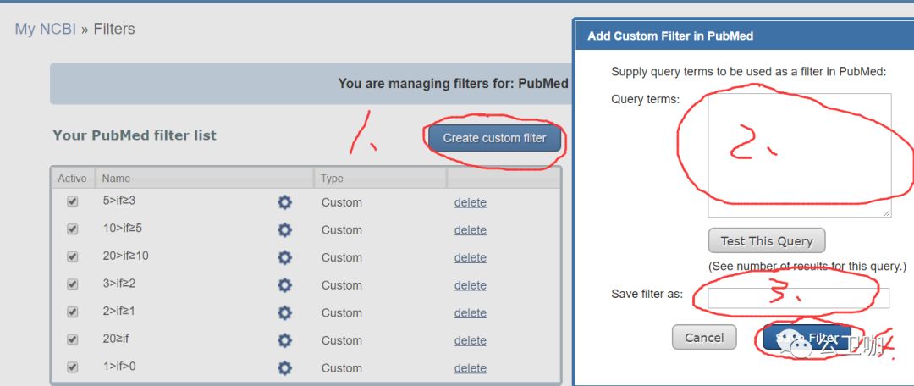914x386 pixels.
Task: Uncheck Active box for 1>if>0 filter
Action: [x=72, y=367]
